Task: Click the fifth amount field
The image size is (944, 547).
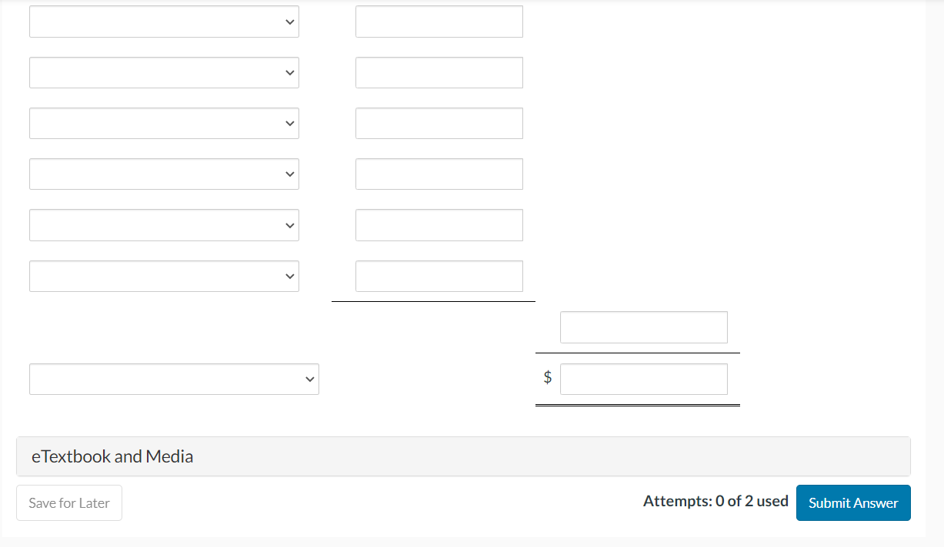Action: (x=439, y=224)
